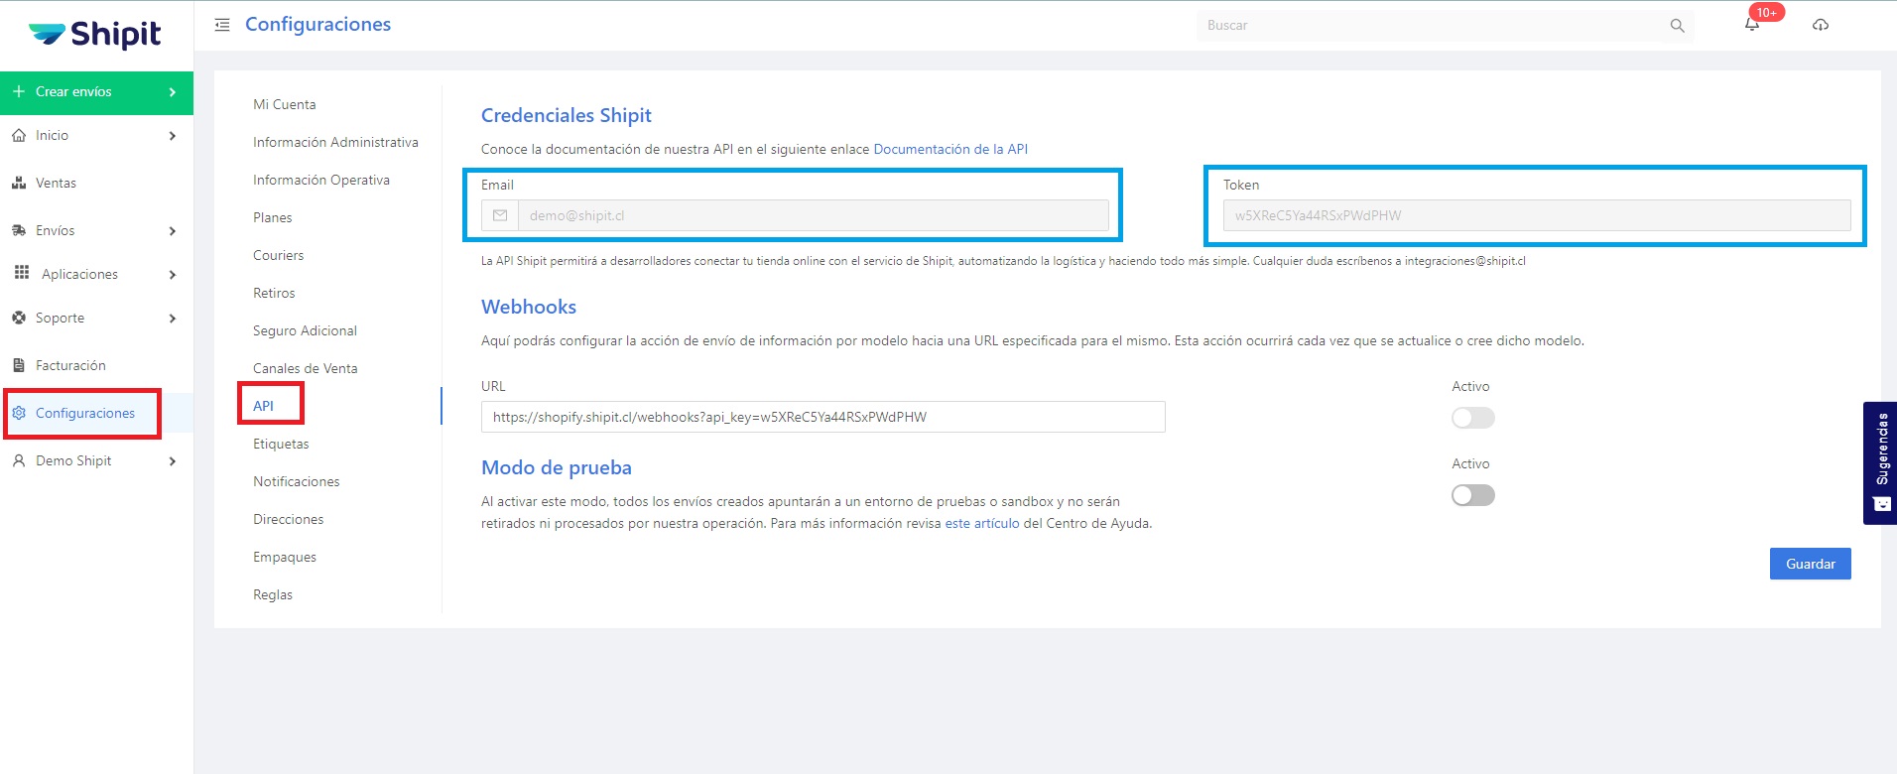The image size is (1897, 774).
Task: Click the Configuraciones page title
Action: 317,25
